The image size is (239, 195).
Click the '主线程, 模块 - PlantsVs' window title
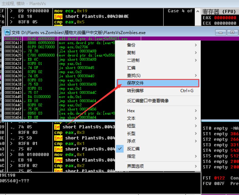pyautogui.click(x=24, y=4)
